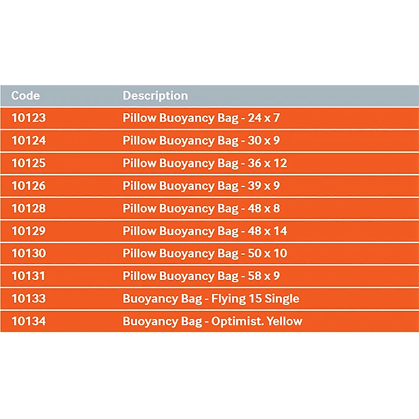Select Pillow Buoyancy Bag - 48 x 14
419x419 pixels.
point(204,231)
